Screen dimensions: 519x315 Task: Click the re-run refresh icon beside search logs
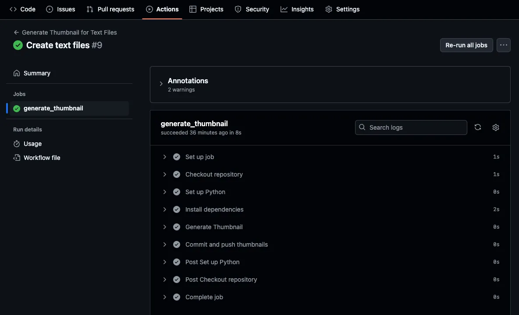(x=477, y=127)
